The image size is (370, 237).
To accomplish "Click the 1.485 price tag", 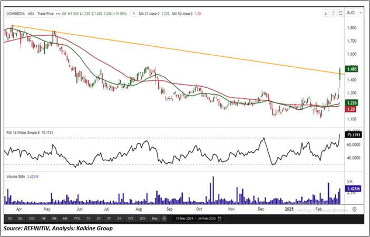I will click(x=352, y=69).
